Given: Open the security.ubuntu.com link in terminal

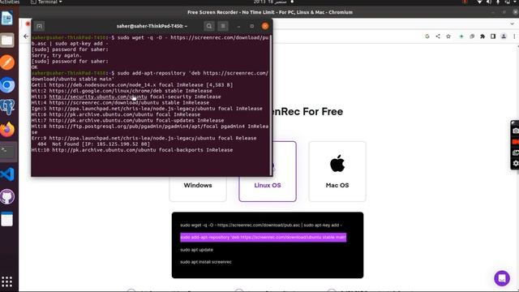Looking at the screenshot, I should click(98, 97).
